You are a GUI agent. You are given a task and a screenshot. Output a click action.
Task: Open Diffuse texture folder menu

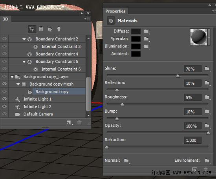pos(146,31)
